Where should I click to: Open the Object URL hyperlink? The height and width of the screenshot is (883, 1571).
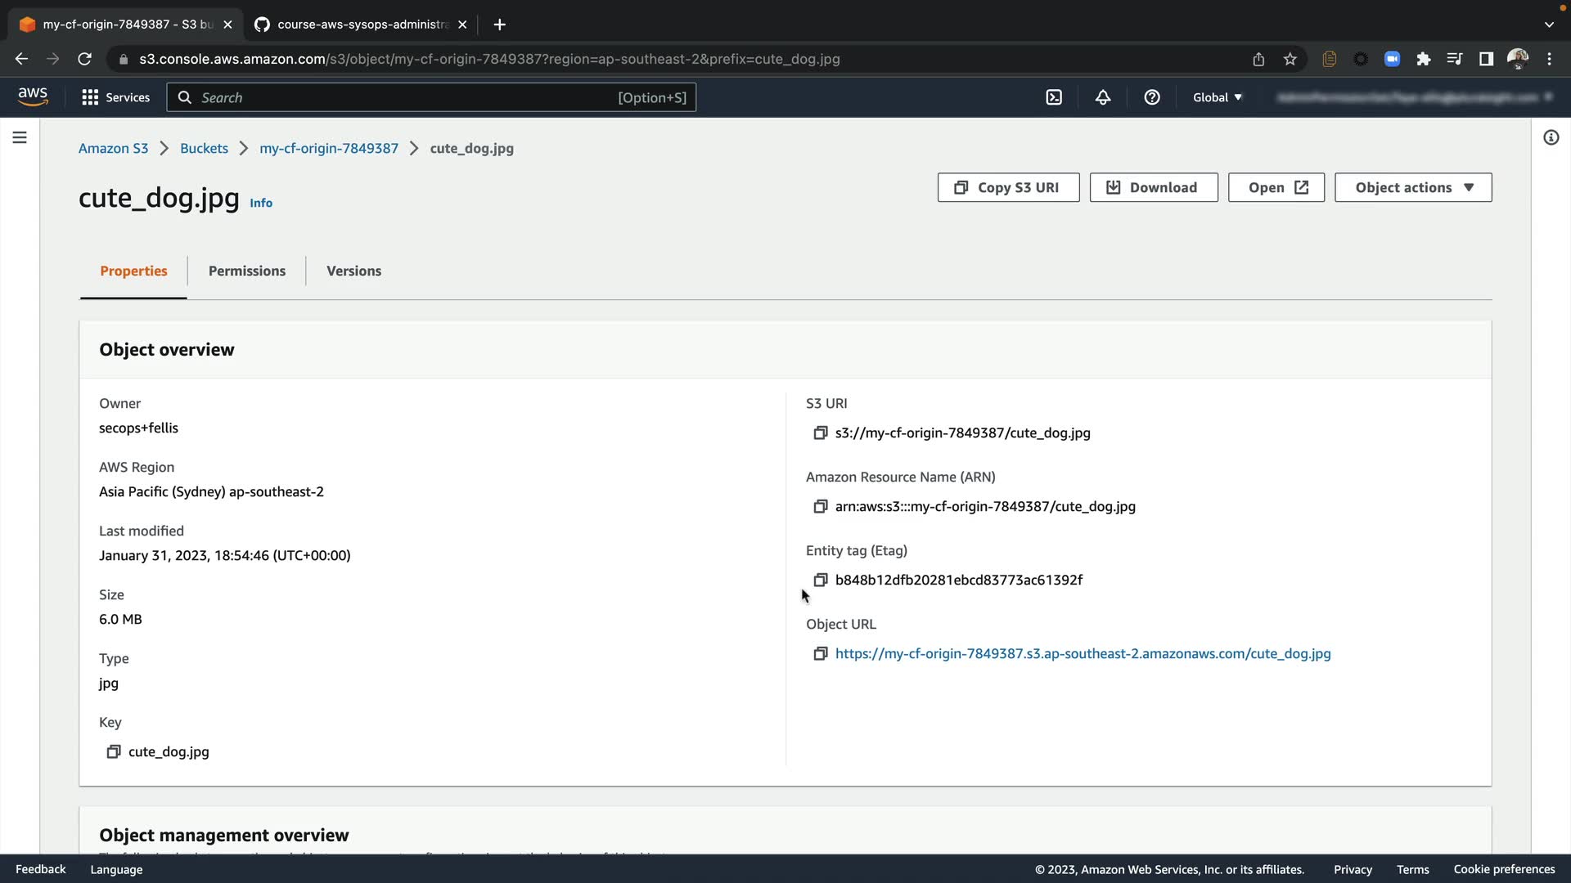[x=1083, y=653]
